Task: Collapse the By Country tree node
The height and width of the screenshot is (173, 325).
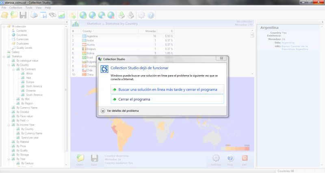Action: 9,65
